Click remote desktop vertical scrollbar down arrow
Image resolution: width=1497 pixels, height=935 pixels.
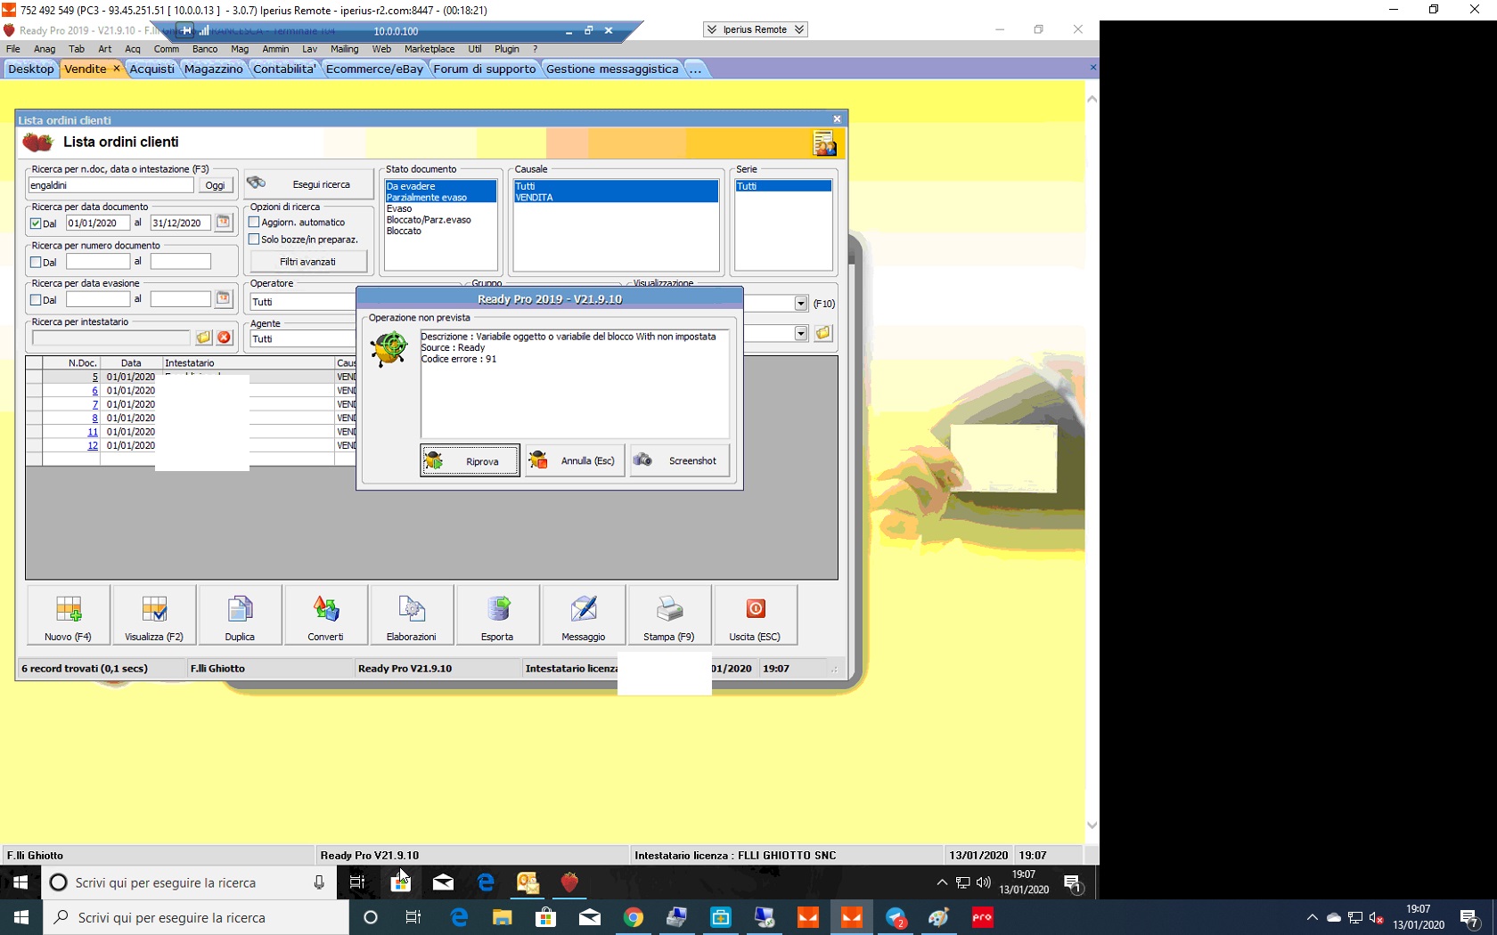(1092, 825)
